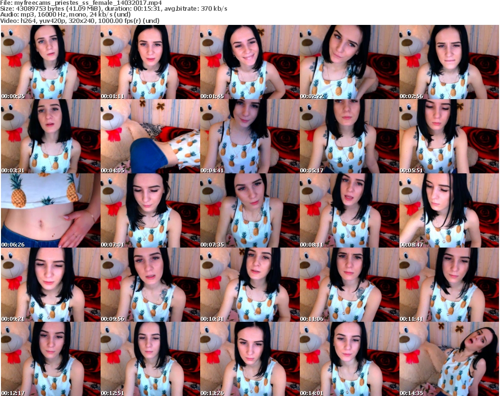Click the frame stamped 00:05:17
The width and height of the screenshot is (500, 396).
pos(350,136)
